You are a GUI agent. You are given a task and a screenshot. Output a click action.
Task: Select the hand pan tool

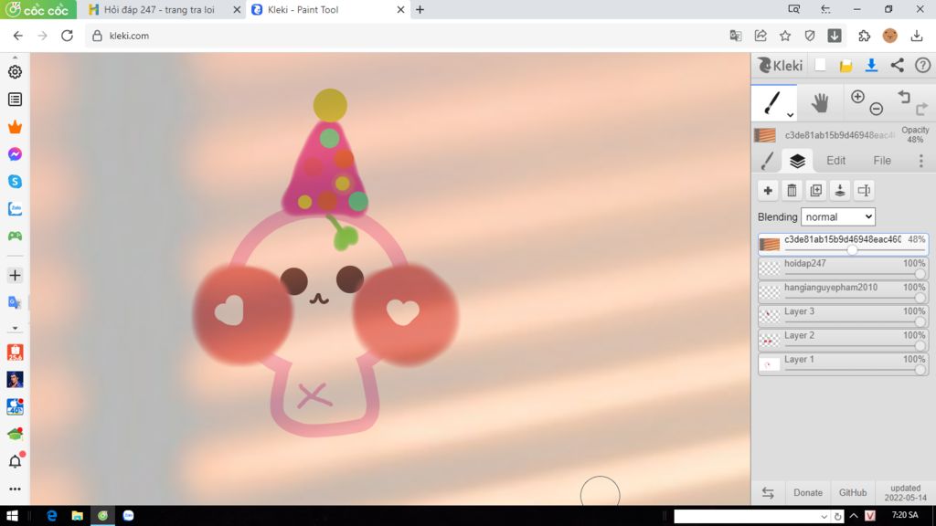[x=820, y=103]
